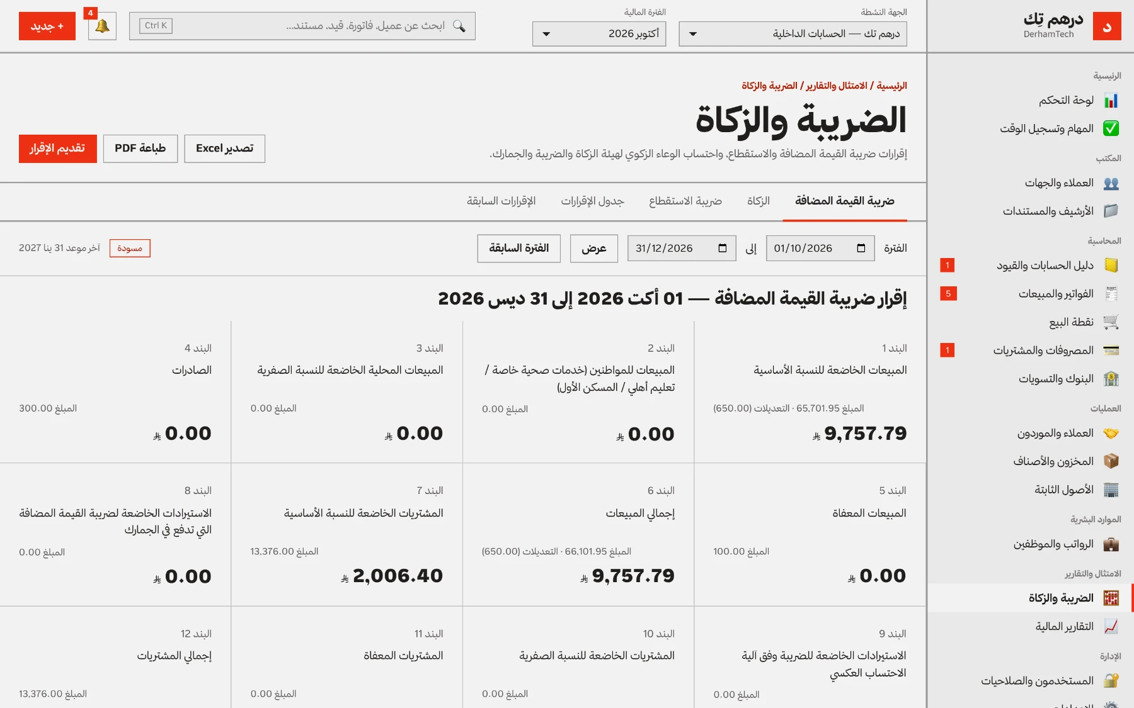
Task: Click the تقديم الإقرار button
Action: click(58, 149)
